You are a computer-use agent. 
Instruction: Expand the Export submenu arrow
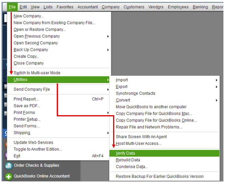(x=217, y=87)
